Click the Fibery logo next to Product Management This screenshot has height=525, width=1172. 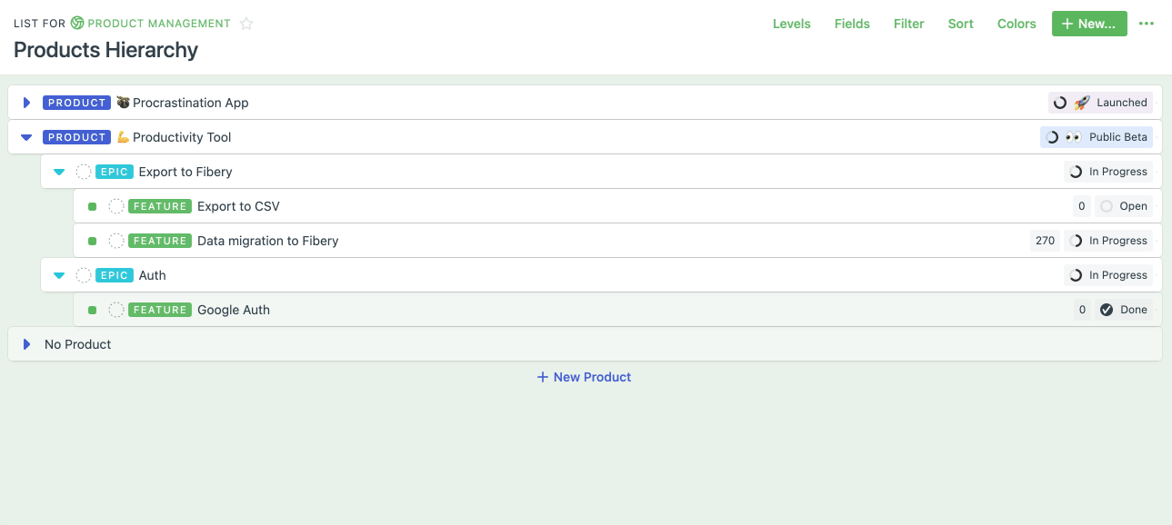pyautogui.click(x=76, y=24)
